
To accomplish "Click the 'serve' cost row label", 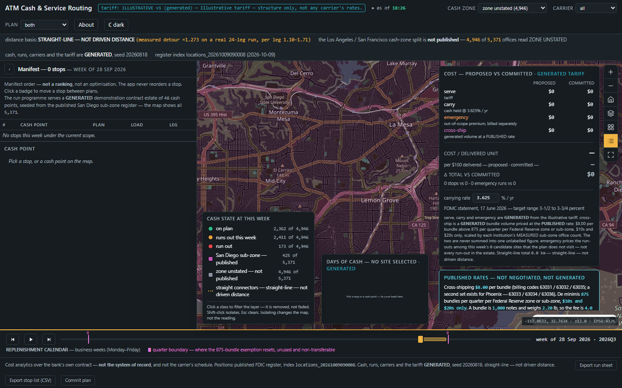I will [x=450, y=91].
